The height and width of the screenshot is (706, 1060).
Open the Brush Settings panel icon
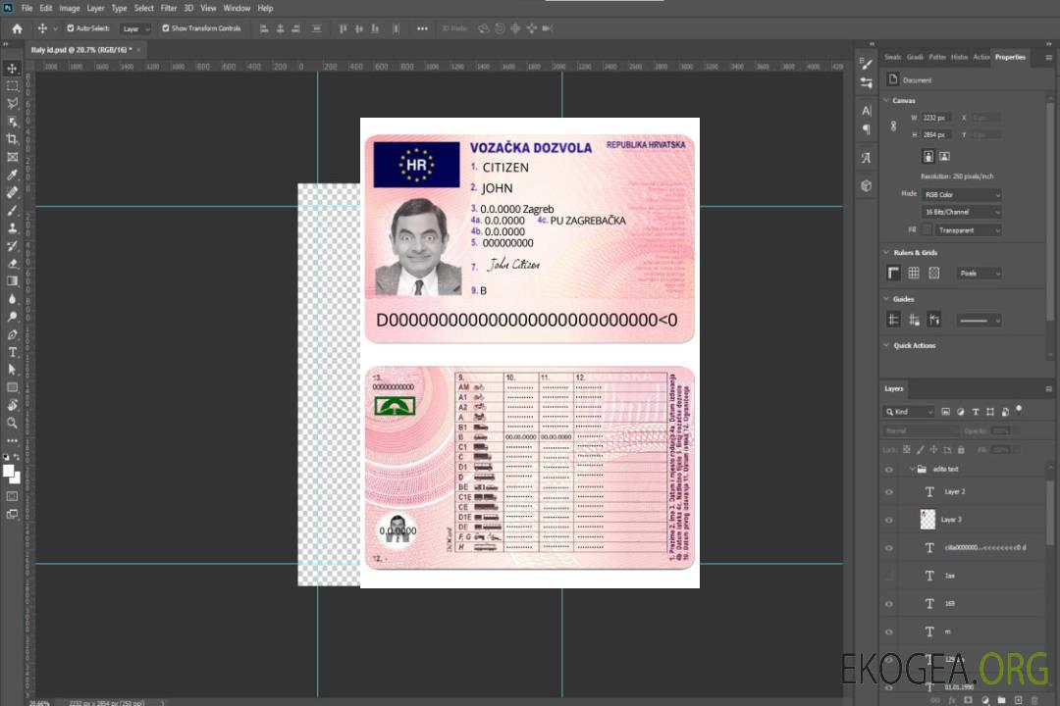click(x=867, y=64)
